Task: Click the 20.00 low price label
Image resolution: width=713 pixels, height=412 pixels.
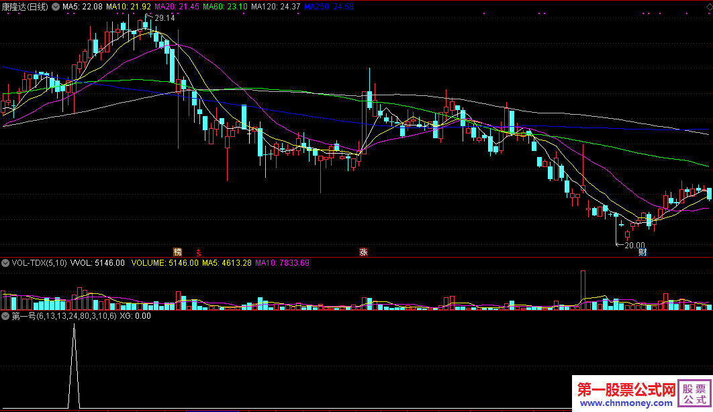Action: coord(635,246)
